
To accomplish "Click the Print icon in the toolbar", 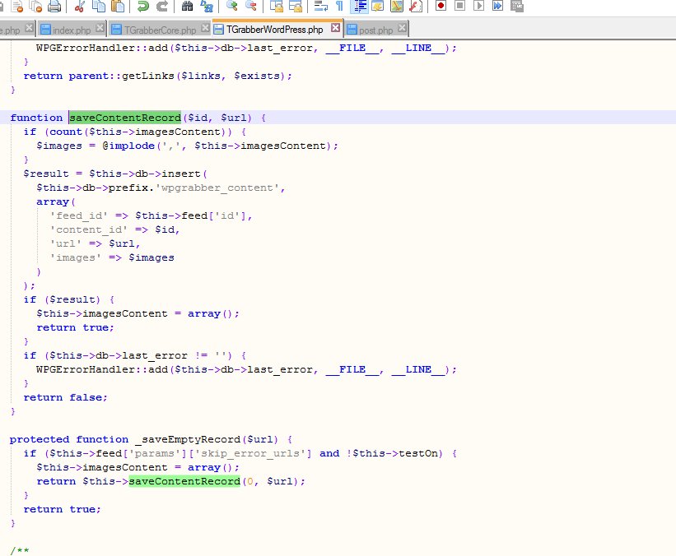I will pos(54,7).
